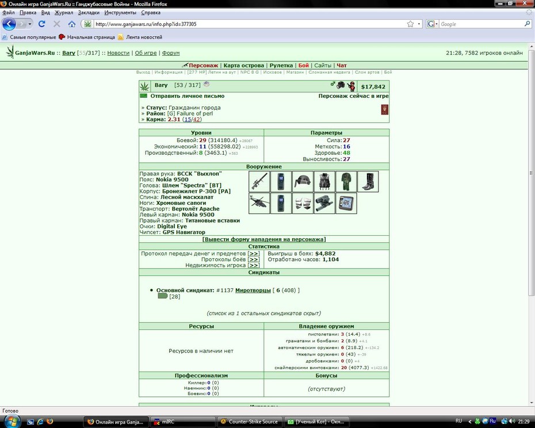Open the Форум link

(171, 53)
